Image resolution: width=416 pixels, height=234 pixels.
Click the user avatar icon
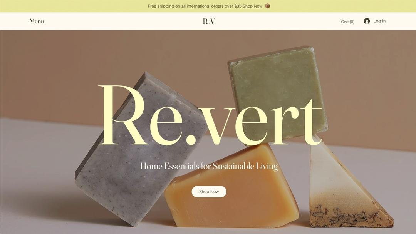tap(367, 21)
